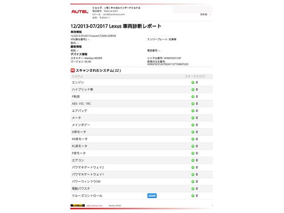The height and width of the screenshot is (213, 284).
Task: Select the パワマネゲートウェイ1 system name
Action: 88,174
